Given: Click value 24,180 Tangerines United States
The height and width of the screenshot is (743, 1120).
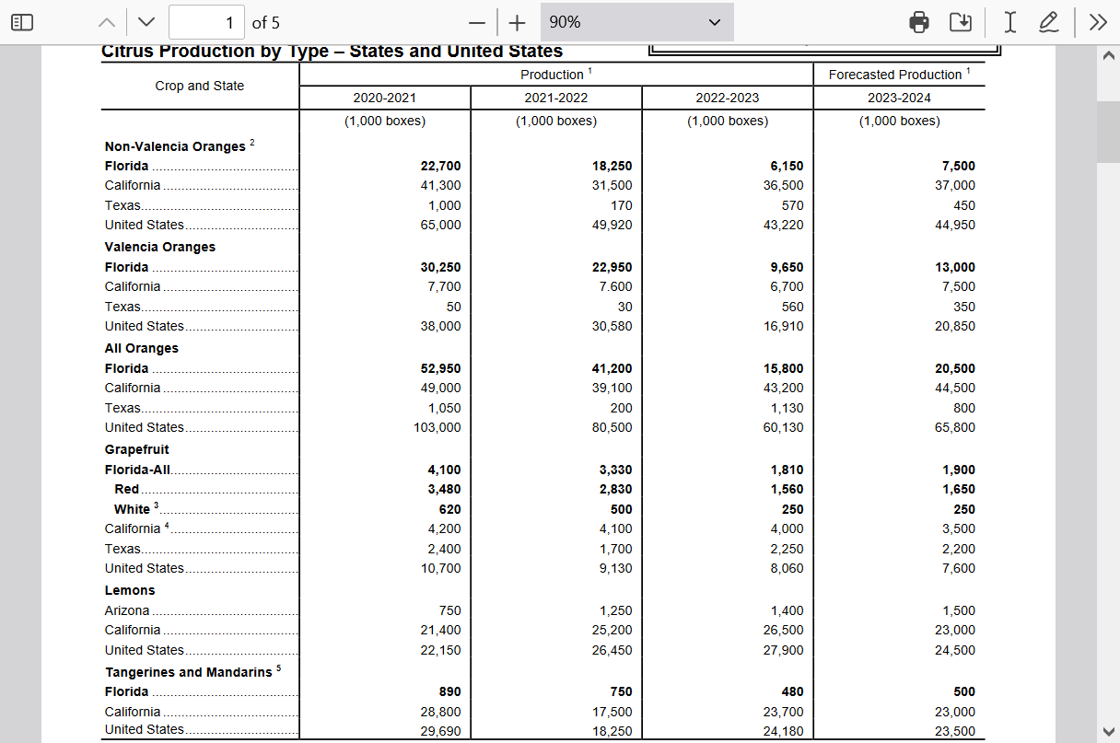Looking at the screenshot, I should click(784, 731).
